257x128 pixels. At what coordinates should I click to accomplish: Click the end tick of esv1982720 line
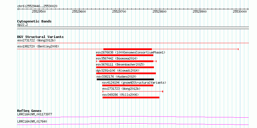(238, 49)
